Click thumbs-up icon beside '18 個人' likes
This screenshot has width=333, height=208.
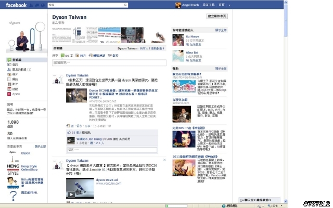click(69, 133)
